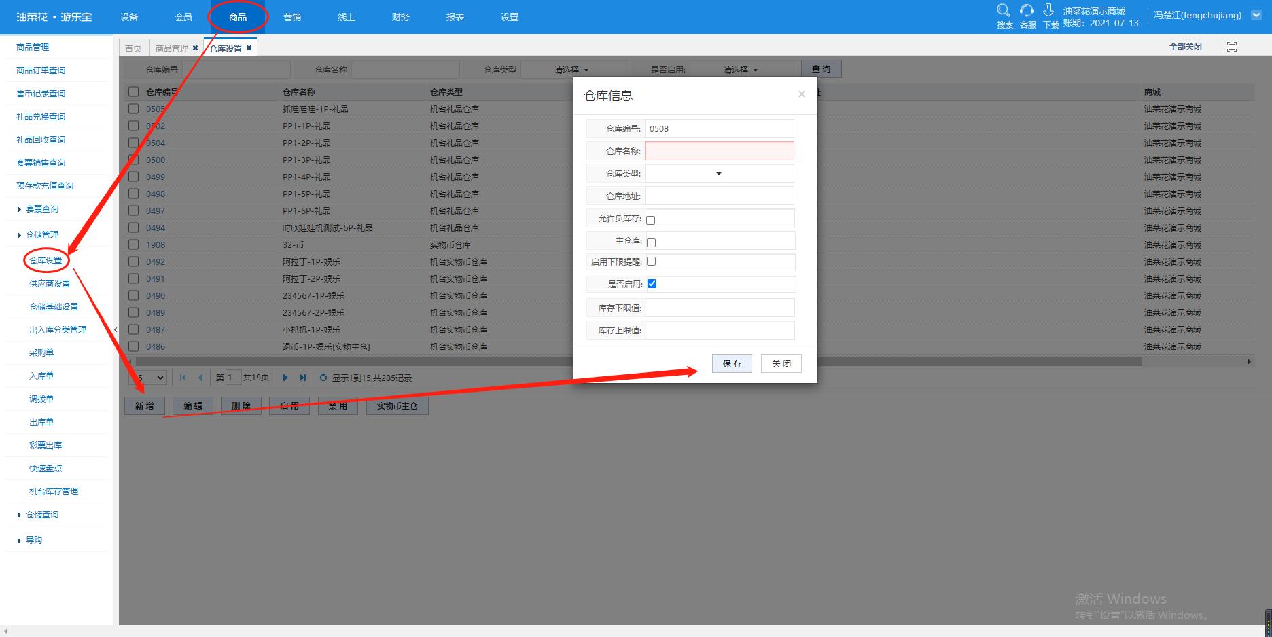This screenshot has width=1272, height=637.
Task: Open 商品订单查询 in the sidebar
Action: coord(41,71)
